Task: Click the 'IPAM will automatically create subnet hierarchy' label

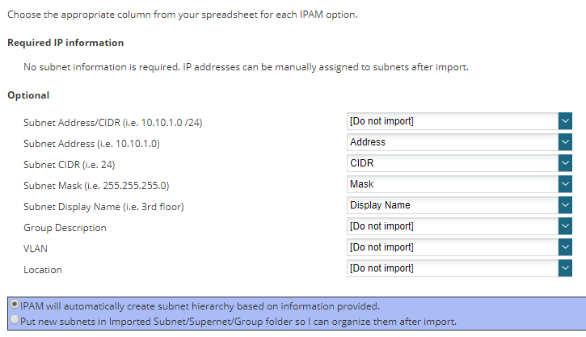Action: point(200,306)
